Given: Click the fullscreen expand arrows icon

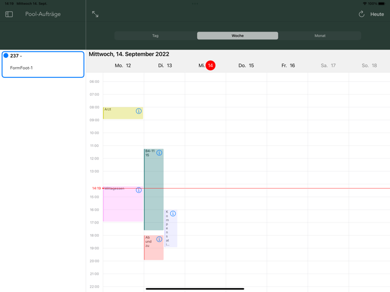Looking at the screenshot, I should 95,14.
